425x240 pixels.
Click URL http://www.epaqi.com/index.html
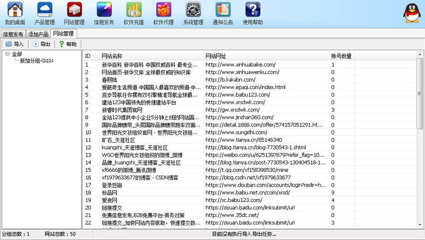pos(245,87)
